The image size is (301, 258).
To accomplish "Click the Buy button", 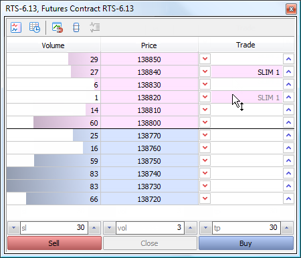I will point(246,243).
